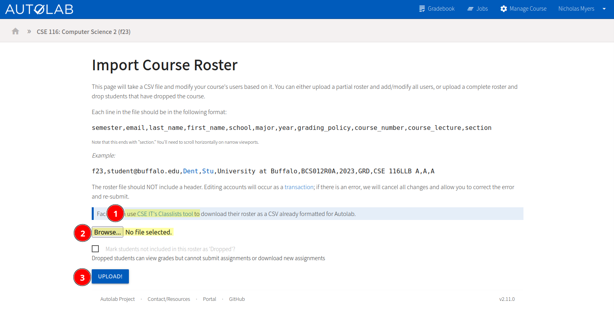Go home via the house icon
This screenshot has width=614, height=321.
15,31
